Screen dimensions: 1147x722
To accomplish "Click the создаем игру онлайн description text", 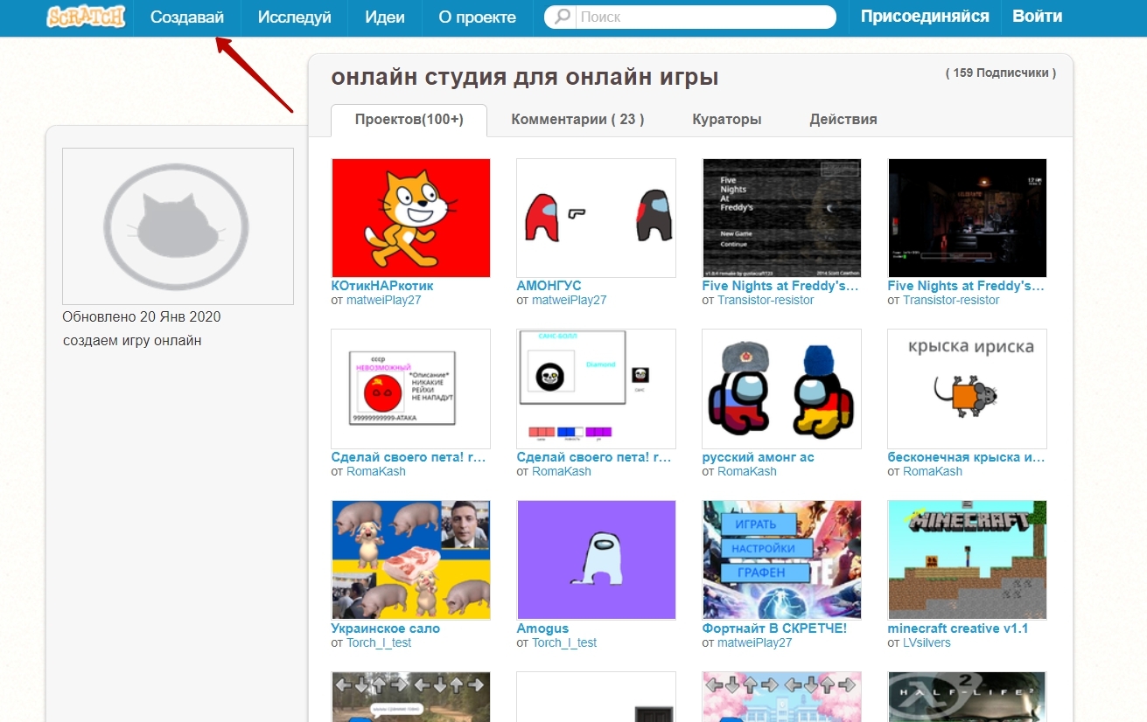I will [x=132, y=340].
